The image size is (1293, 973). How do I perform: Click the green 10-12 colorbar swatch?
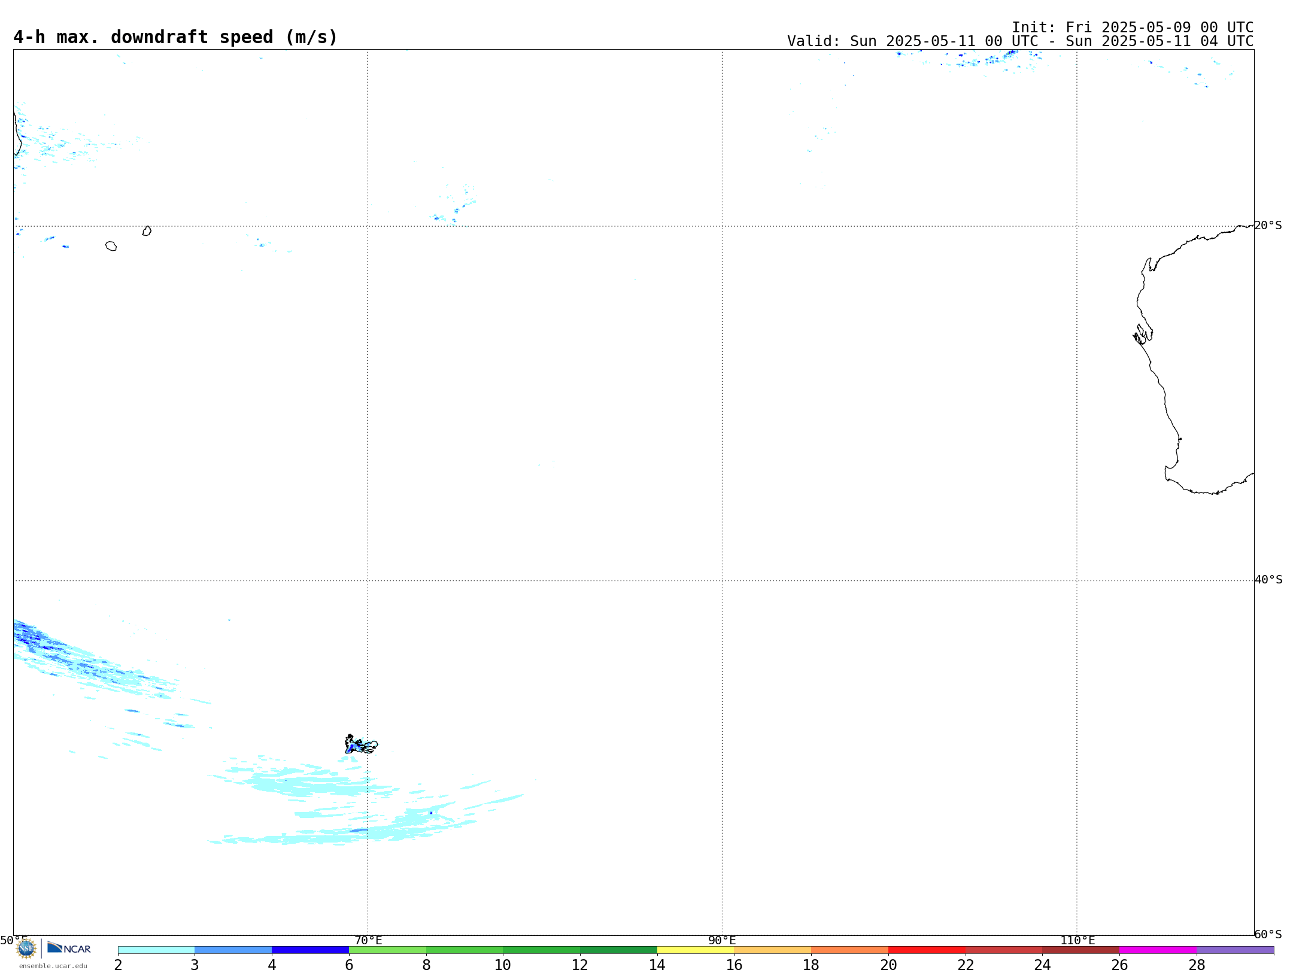coord(542,950)
